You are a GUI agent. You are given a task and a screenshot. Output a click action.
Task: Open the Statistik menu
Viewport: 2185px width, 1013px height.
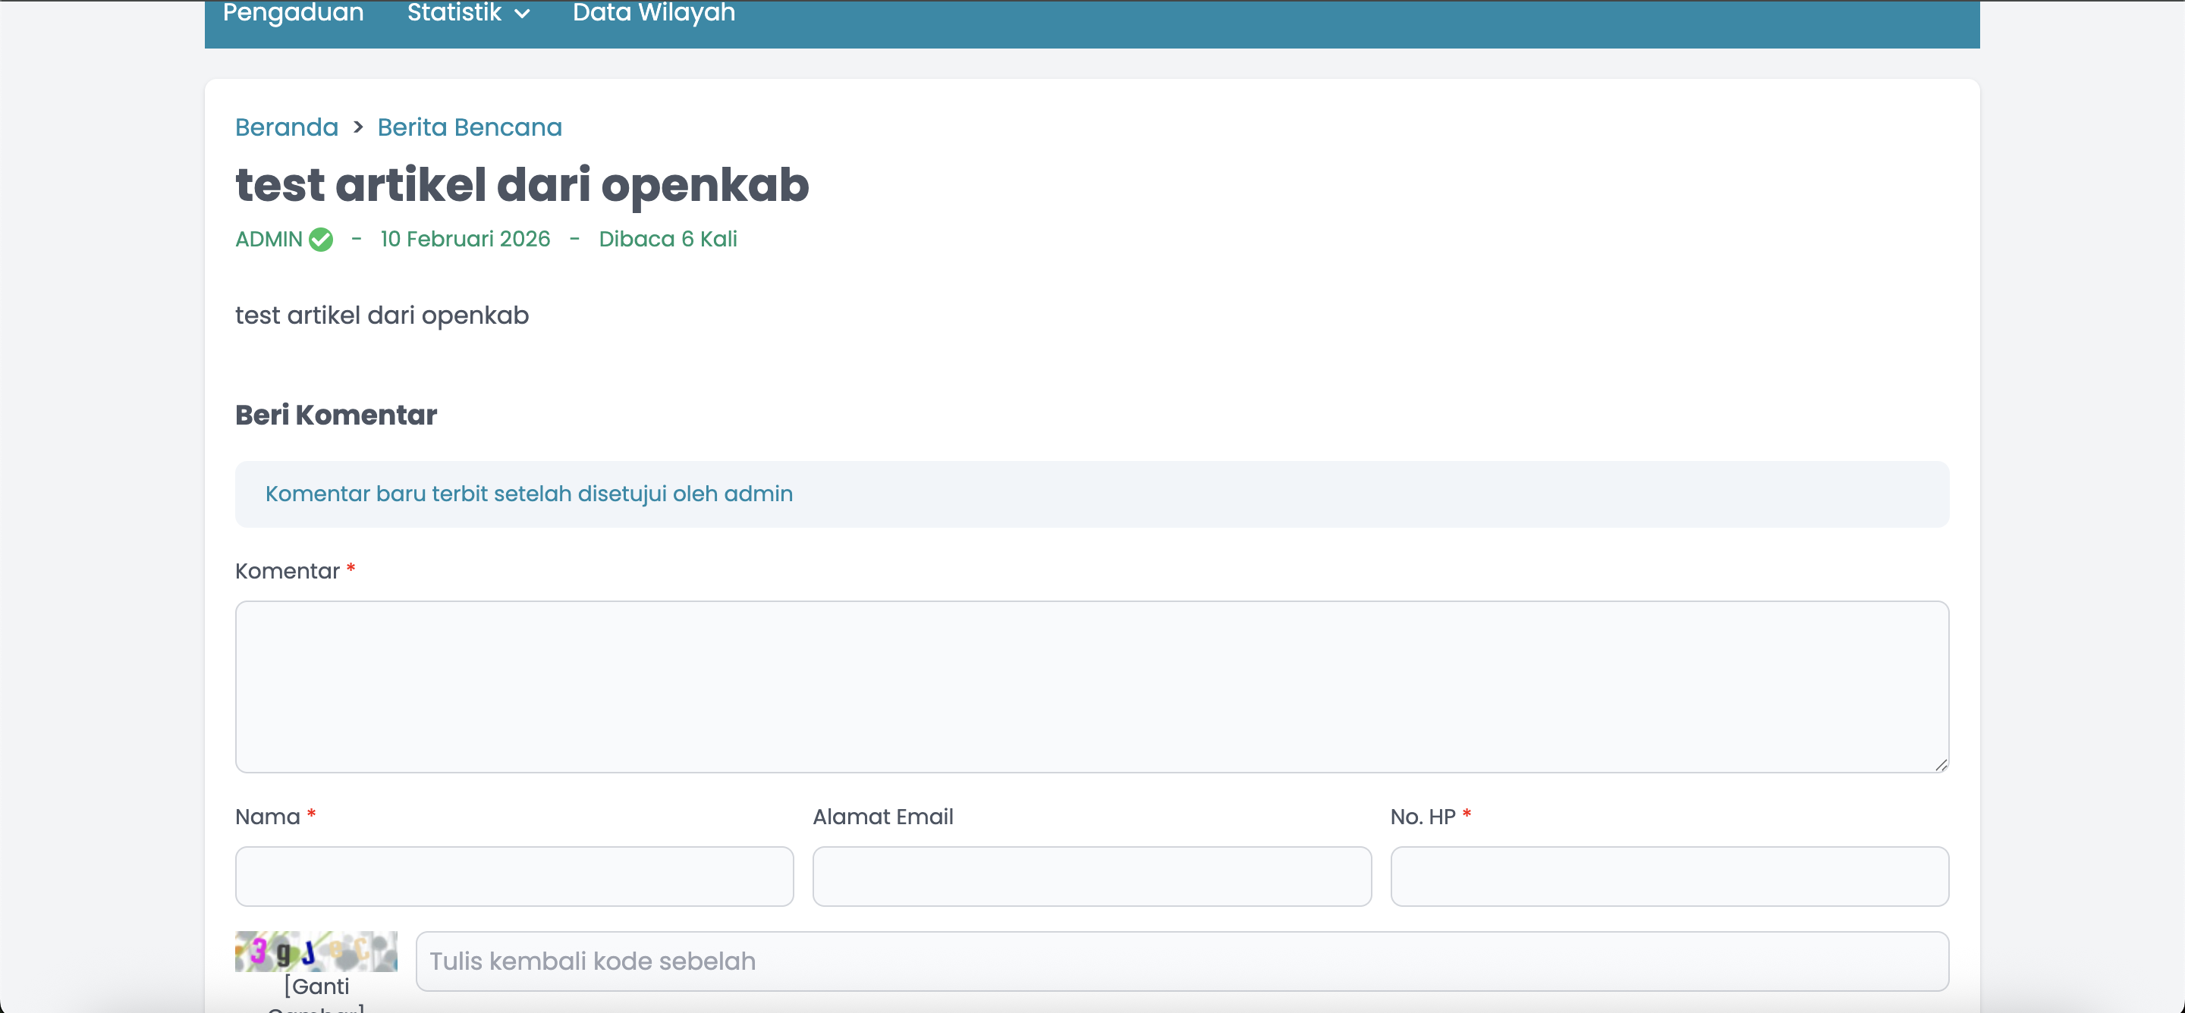point(454,14)
